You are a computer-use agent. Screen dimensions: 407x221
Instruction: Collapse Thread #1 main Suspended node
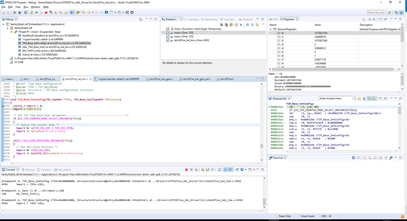pyautogui.click(x=12, y=32)
